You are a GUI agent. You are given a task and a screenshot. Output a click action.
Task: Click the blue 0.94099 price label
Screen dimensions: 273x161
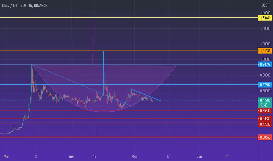265,64
